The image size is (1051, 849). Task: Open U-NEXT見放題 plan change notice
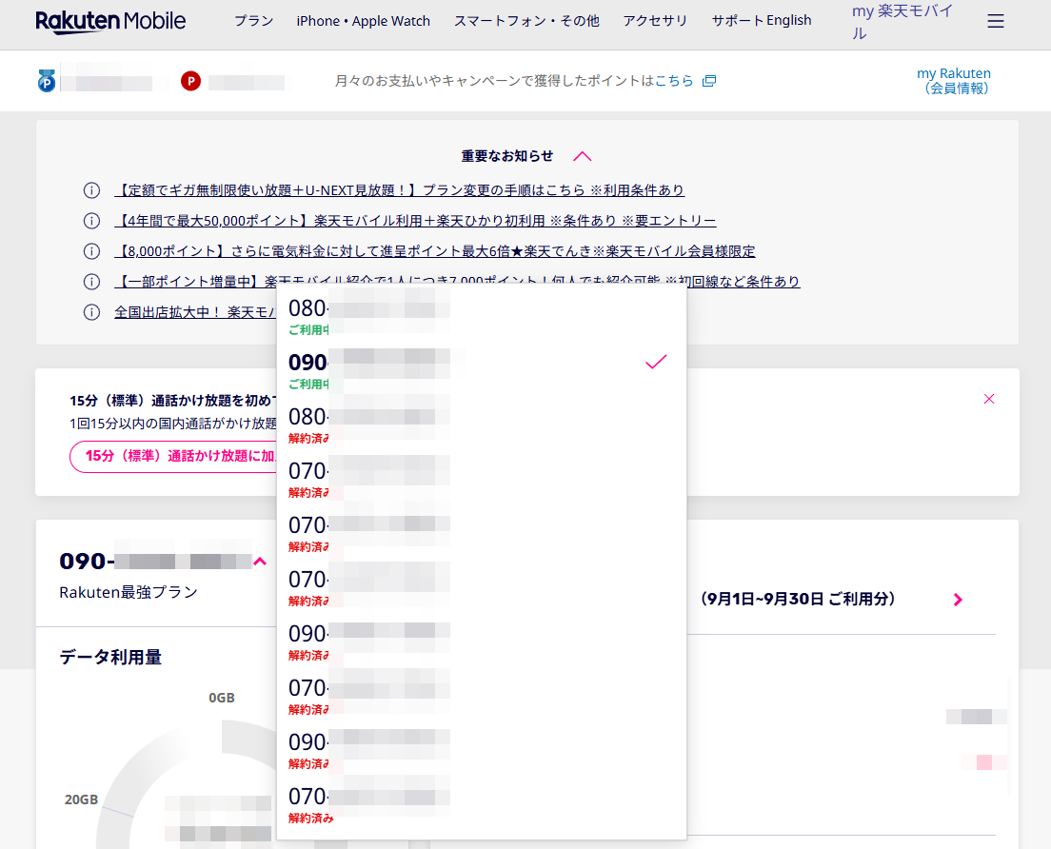pyautogui.click(x=400, y=190)
